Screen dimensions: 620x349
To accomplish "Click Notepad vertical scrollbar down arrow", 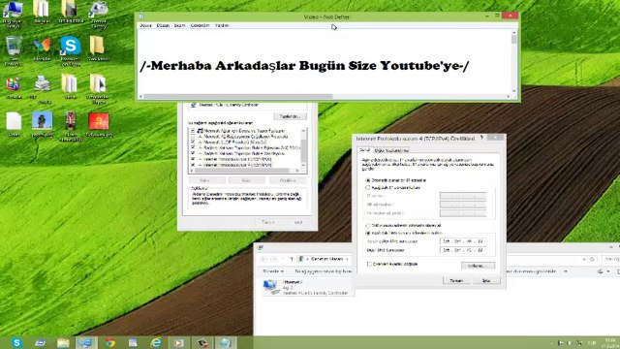I will [x=514, y=90].
